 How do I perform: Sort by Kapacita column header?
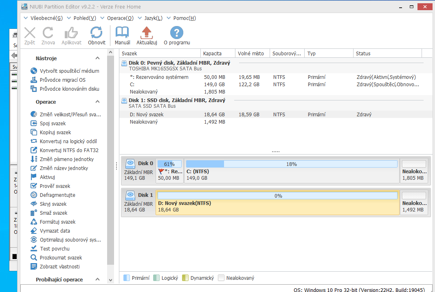[x=218, y=53]
